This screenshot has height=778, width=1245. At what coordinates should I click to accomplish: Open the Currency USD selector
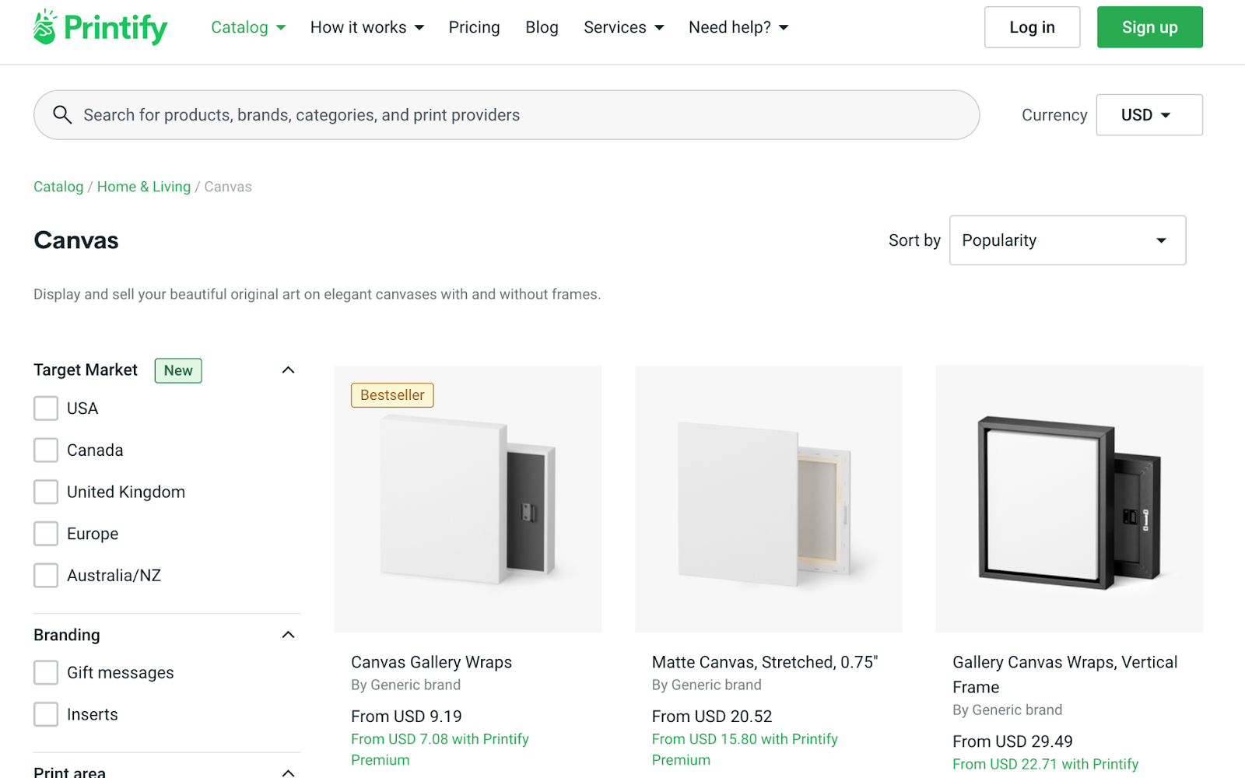tap(1149, 114)
